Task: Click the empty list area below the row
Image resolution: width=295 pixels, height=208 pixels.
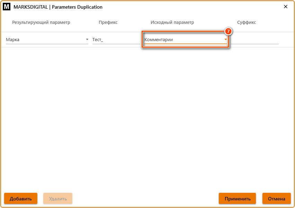Action: [147, 117]
